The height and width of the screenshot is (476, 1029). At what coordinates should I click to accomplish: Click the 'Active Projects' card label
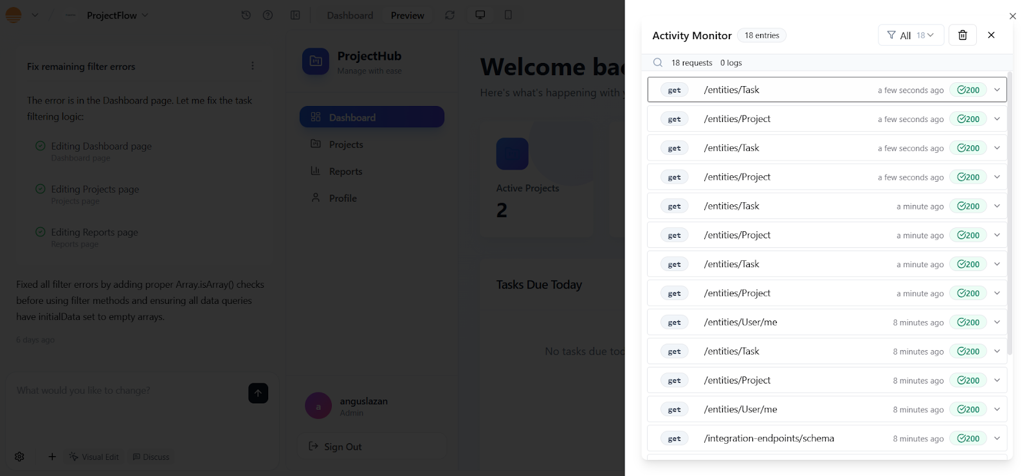(527, 188)
